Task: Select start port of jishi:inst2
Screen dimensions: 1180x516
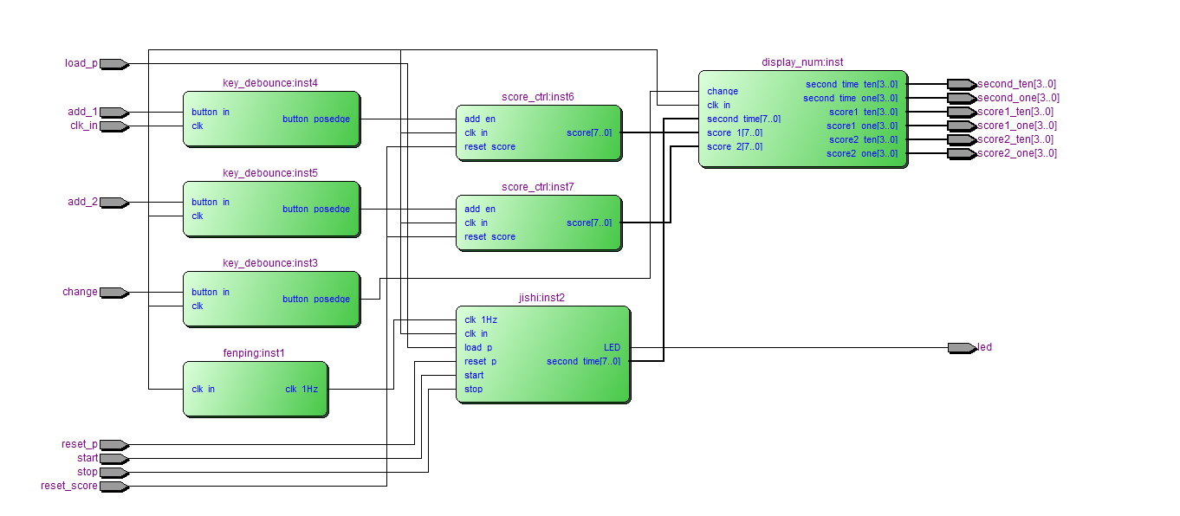Action: coord(474,376)
